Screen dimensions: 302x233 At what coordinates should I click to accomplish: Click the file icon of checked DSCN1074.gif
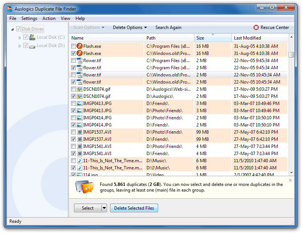point(80,96)
